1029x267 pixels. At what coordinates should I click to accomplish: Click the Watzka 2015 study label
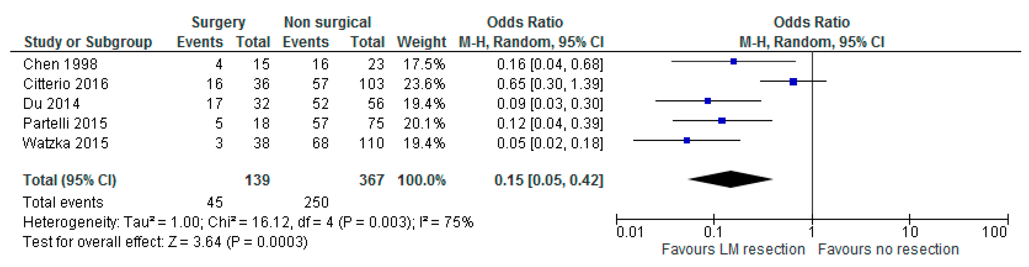pyautogui.click(x=65, y=143)
